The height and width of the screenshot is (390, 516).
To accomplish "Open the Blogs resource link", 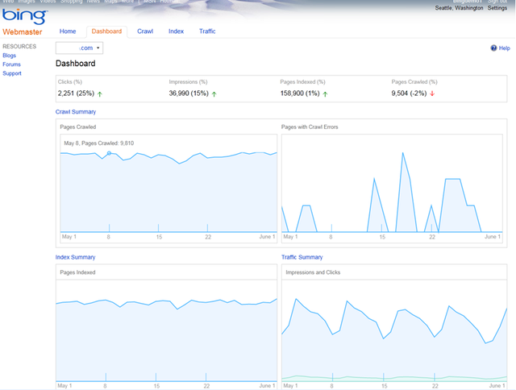I will coord(9,56).
